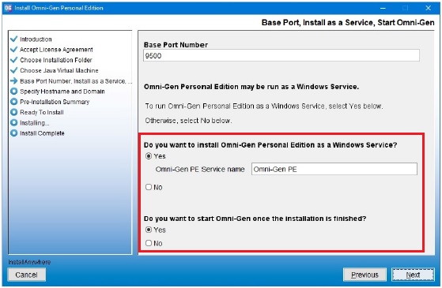
Task: Click the Specify Hostname and Domain circle icon
Action: pyautogui.click(x=13, y=91)
